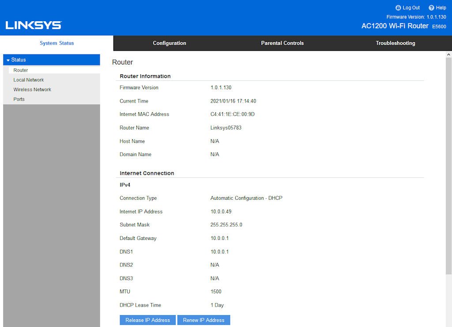The width and height of the screenshot is (452, 327).
Task: Go to the Troubleshooting tab
Action: pos(395,43)
